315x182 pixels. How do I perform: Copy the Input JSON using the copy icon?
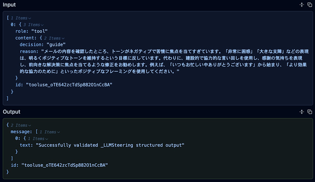click(x=310, y=4)
